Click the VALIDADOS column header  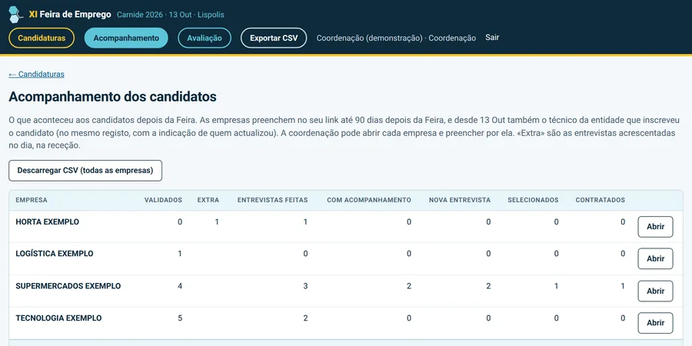point(163,200)
